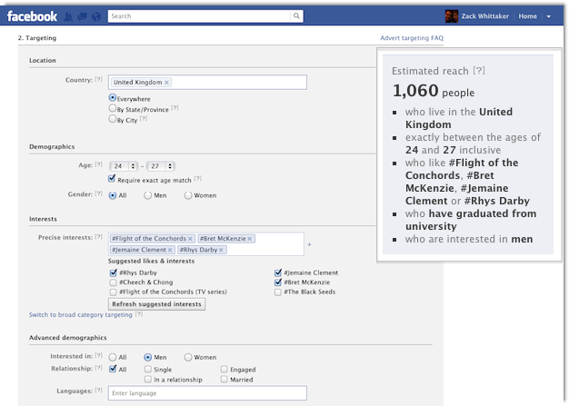Open minimum age 24 dropdown
This screenshot has width=569, height=406.
pos(124,166)
